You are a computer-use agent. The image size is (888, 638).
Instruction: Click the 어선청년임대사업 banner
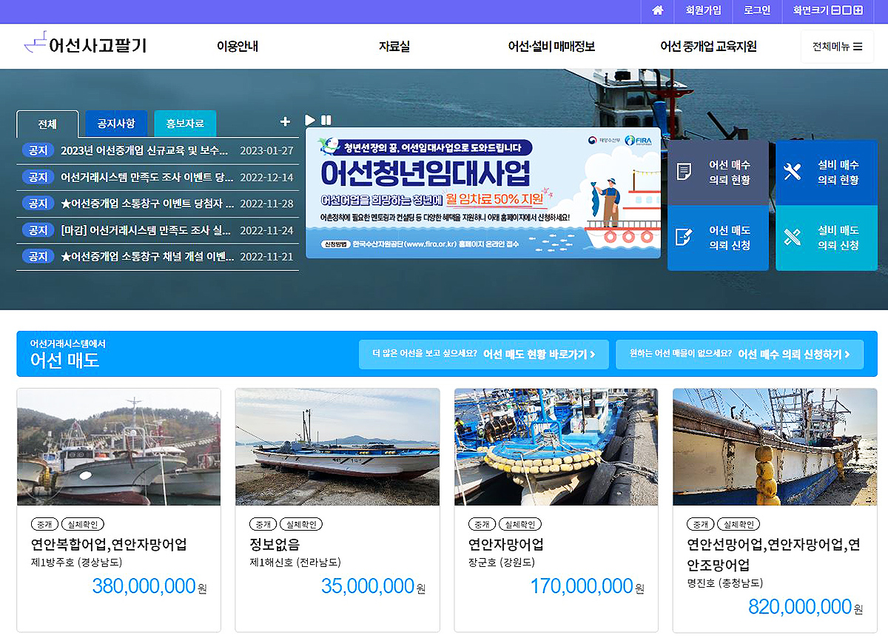[482, 192]
